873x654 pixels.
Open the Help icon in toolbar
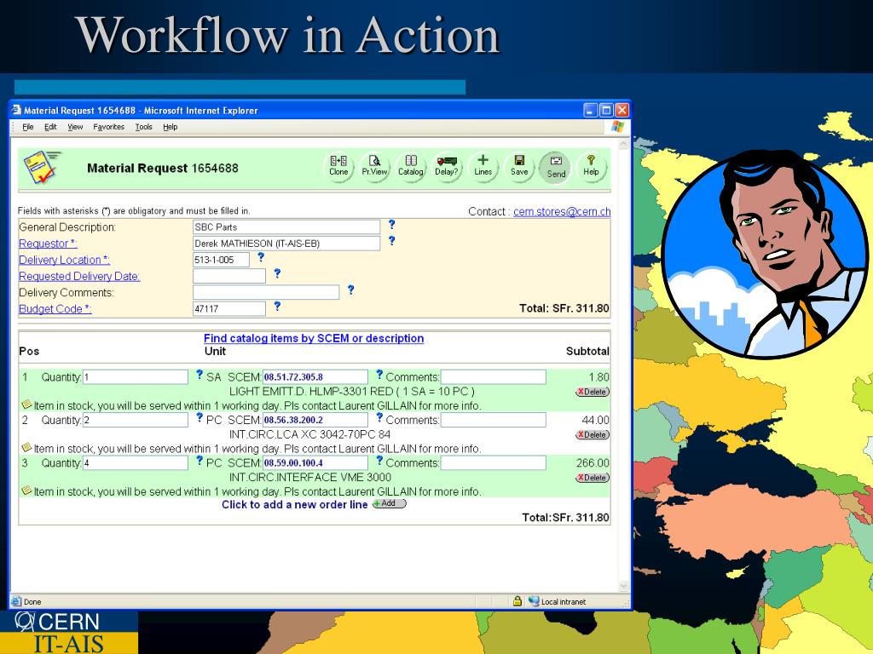591,166
